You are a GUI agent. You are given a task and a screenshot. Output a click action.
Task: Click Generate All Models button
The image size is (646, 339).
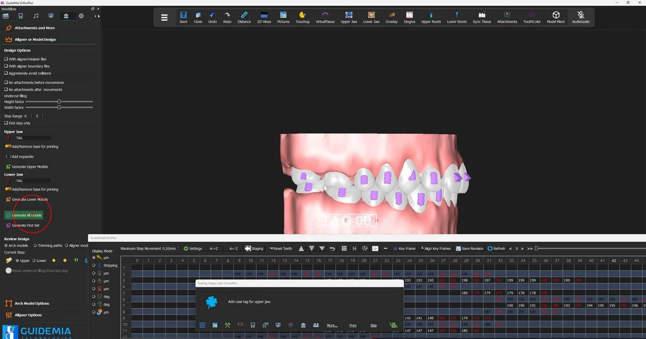point(24,215)
